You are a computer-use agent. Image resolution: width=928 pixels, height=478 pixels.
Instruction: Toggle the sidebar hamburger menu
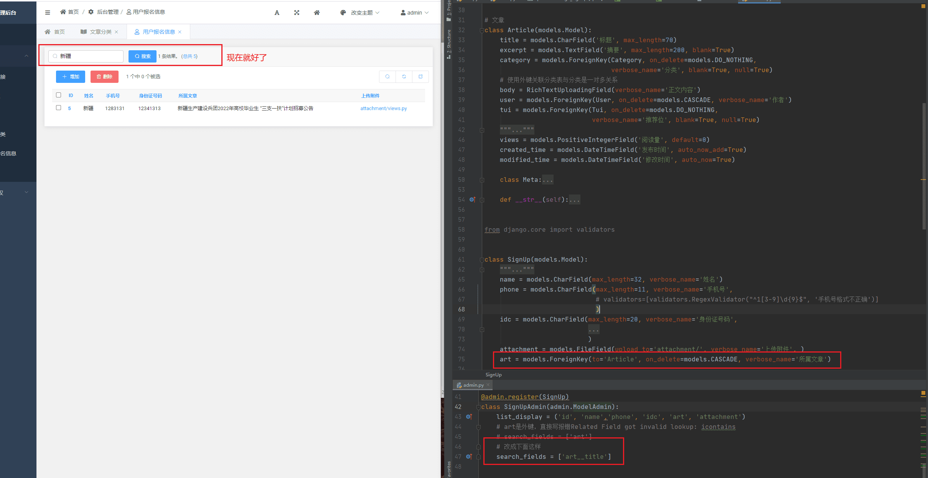(48, 13)
